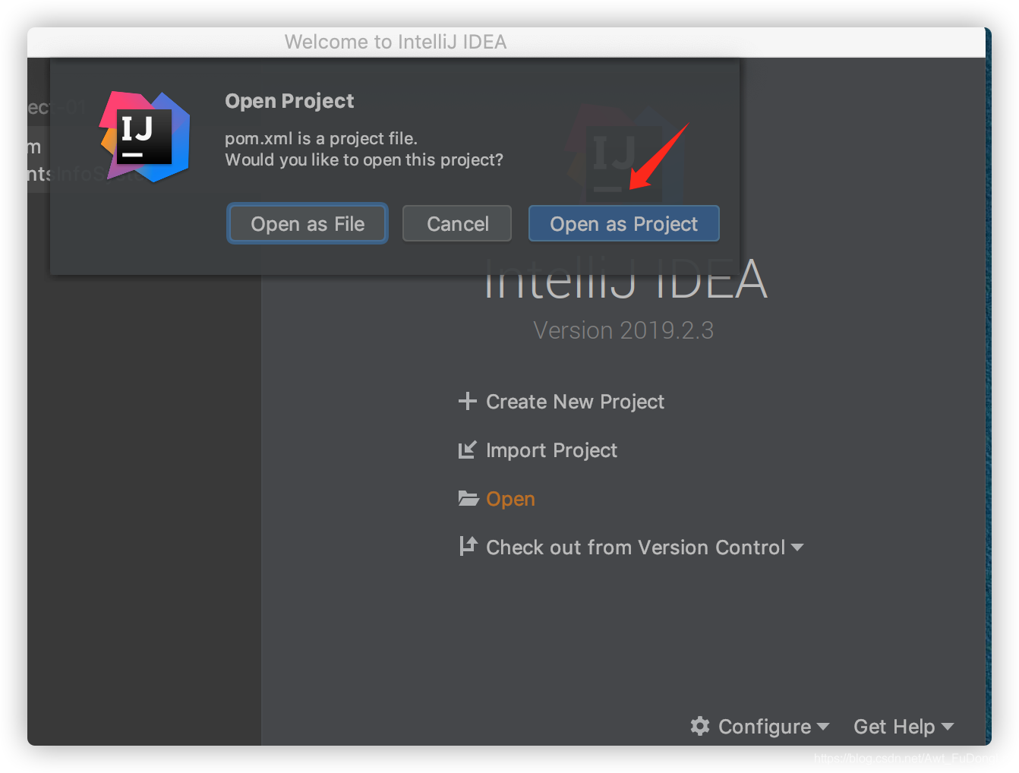Click the IntelliJ IDEA logo in dialog
The width and height of the screenshot is (1019, 773).
point(144,137)
